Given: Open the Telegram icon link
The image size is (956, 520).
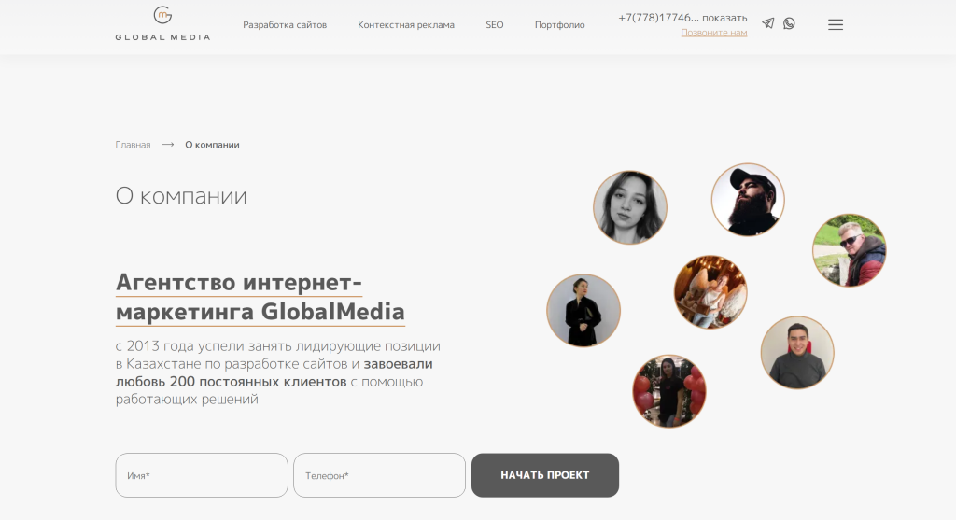Looking at the screenshot, I should click(x=768, y=23).
